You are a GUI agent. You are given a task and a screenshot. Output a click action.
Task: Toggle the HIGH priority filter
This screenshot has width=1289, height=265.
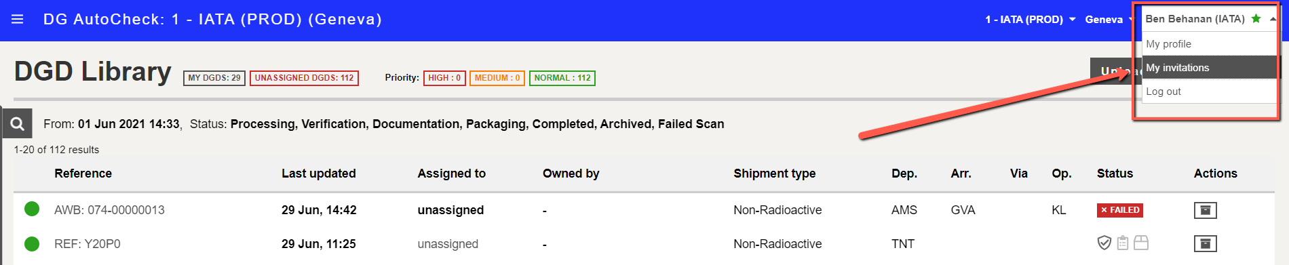click(x=444, y=78)
